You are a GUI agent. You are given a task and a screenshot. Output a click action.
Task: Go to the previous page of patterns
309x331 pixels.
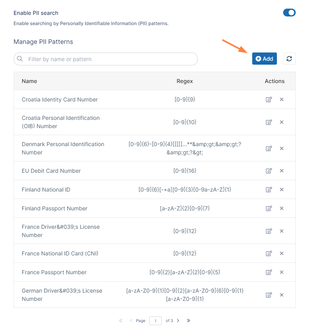click(x=131, y=320)
